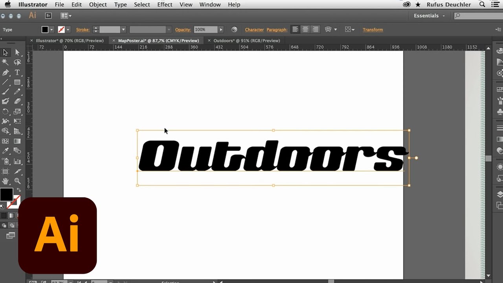This screenshot has width=503, height=283.
Task: Choose the Scale tool
Action: click(17, 112)
